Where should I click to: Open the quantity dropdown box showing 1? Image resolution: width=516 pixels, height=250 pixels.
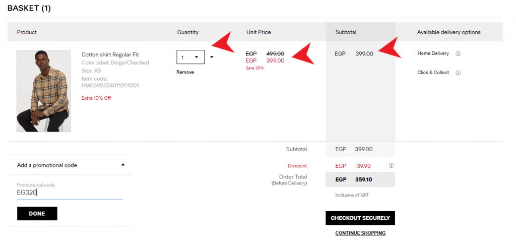(x=190, y=57)
